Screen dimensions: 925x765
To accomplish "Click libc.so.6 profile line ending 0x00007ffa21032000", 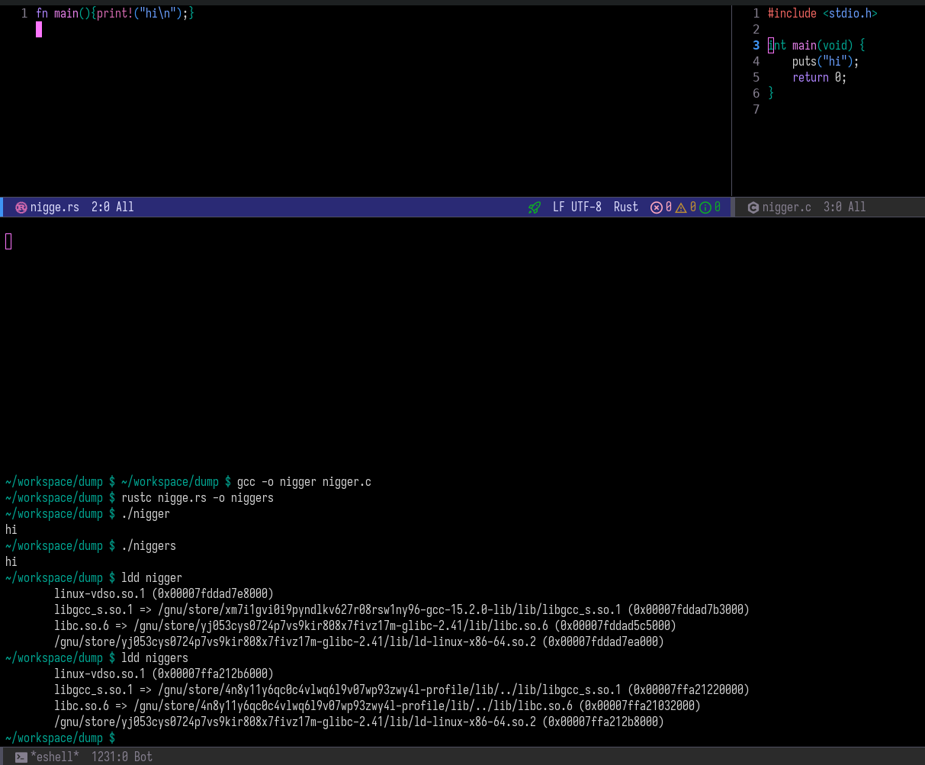I will pyautogui.click(x=377, y=706).
